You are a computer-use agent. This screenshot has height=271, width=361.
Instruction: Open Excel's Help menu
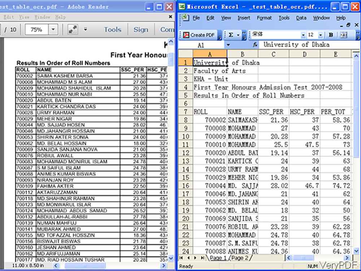coord(341,18)
